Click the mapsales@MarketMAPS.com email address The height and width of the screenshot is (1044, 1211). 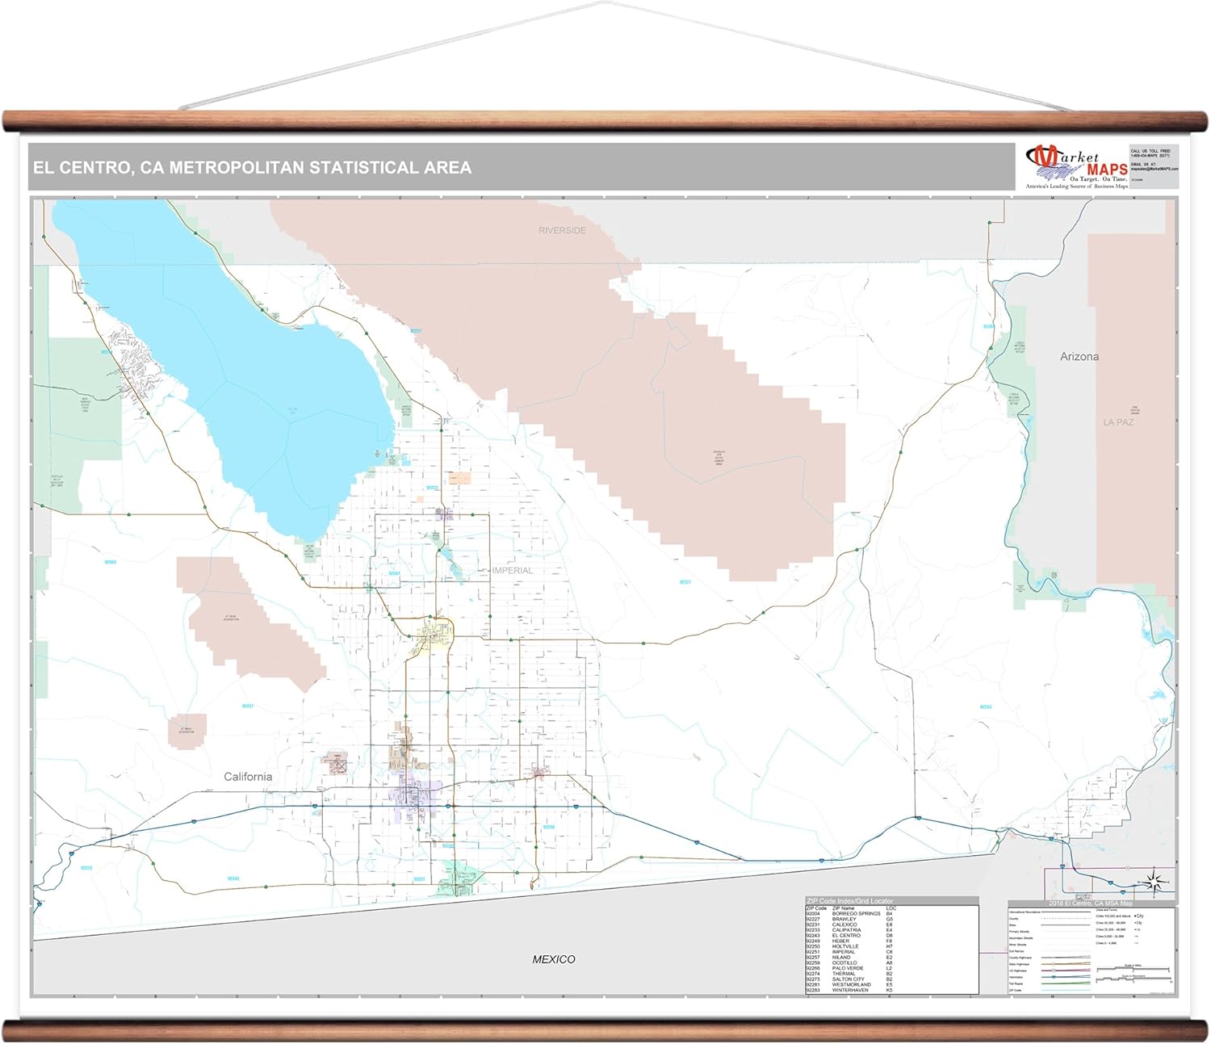point(1154,169)
